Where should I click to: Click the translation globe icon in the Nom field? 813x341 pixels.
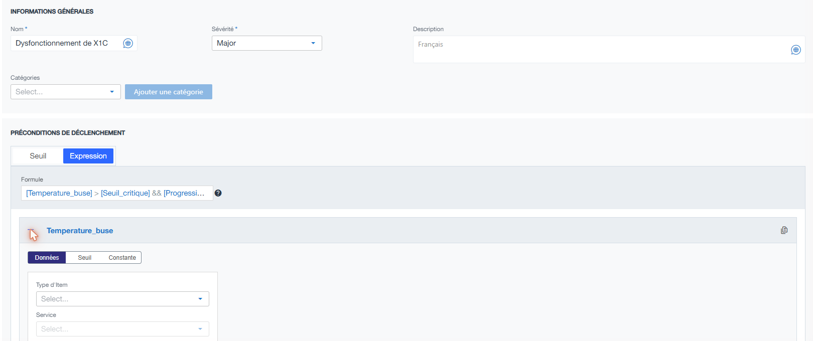pos(128,44)
